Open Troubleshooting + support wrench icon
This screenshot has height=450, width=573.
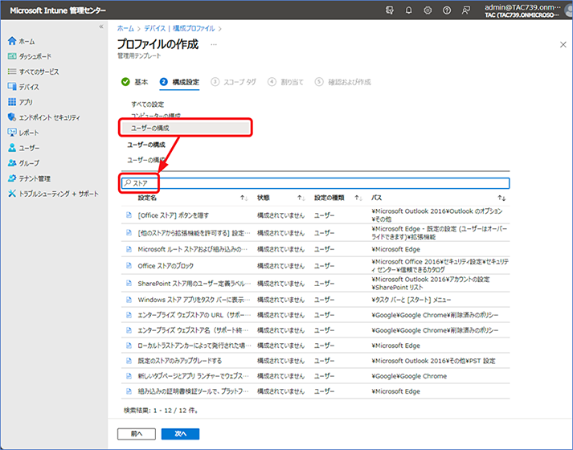(12, 194)
